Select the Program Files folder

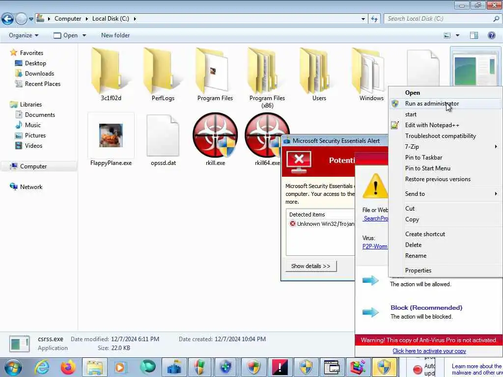coord(215,75)
